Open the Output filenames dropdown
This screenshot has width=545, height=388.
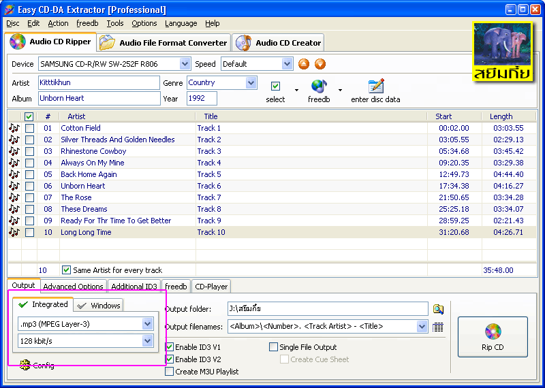coord(422,327)
